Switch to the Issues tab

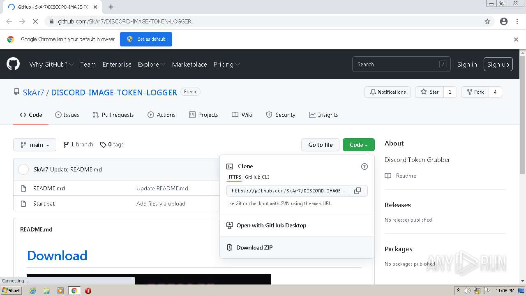tap(67, 115)
